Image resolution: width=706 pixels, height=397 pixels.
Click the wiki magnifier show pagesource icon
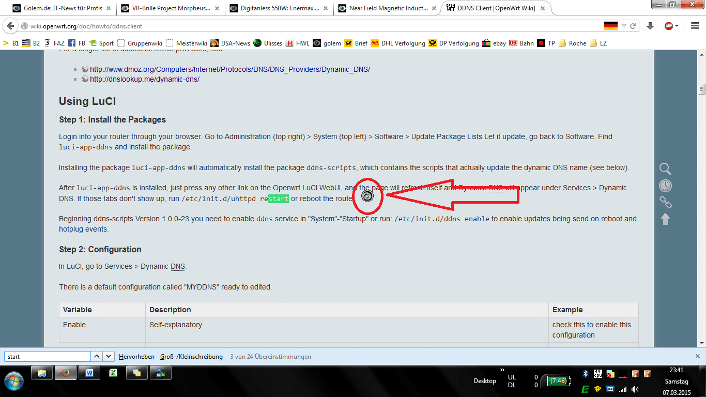(x=665, y=169)
